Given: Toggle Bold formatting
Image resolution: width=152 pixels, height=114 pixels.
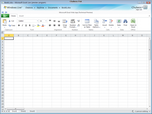Looking at the screenshot, I should (x=19, y=25).
